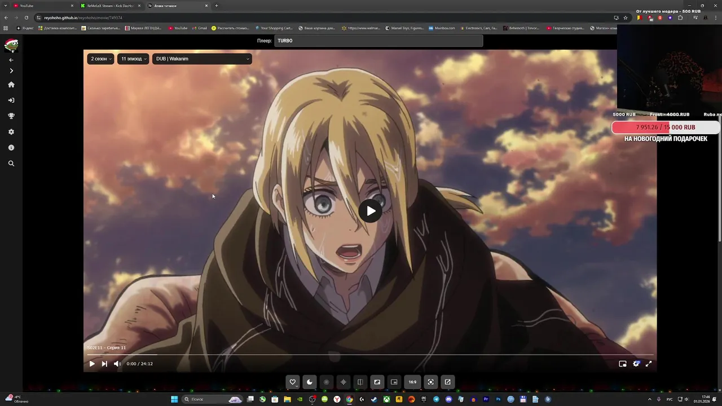722x406 pixels.
Task: Toggle the crop/stretch video button
Action: click(377, 382)
